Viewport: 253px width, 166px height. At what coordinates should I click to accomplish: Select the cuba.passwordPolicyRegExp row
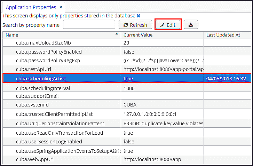coord(127,61)
